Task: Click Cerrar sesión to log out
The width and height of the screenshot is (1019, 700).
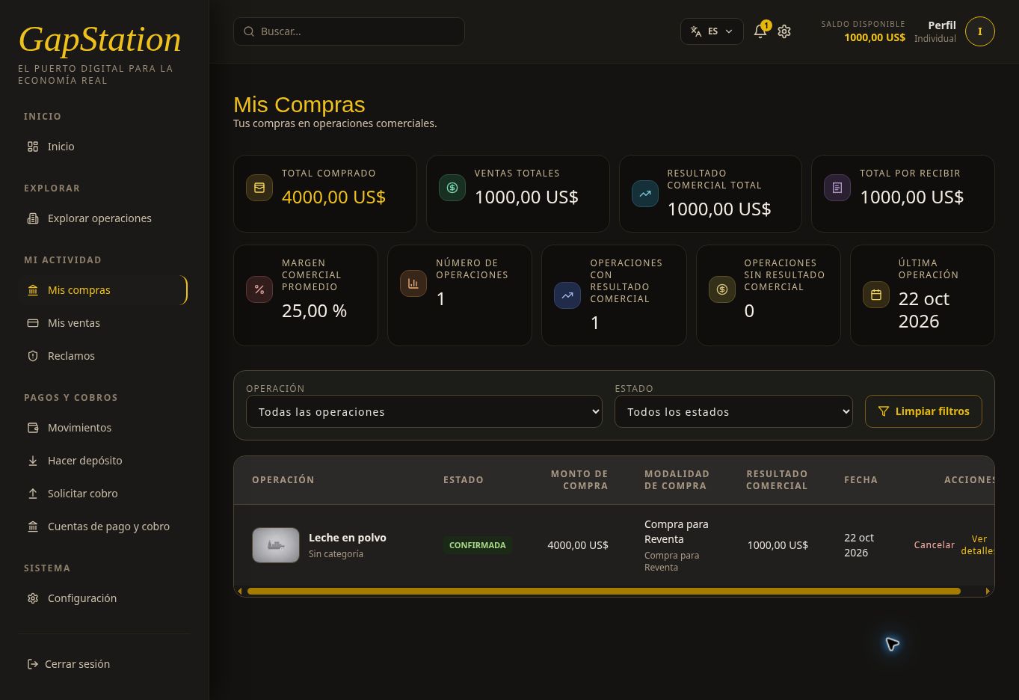Action: pyautogui.click(x=69, y=664)
